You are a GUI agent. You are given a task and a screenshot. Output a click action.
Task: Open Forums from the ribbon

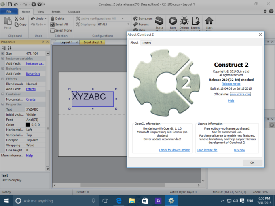pyautogui.click(x=141, y=25)
